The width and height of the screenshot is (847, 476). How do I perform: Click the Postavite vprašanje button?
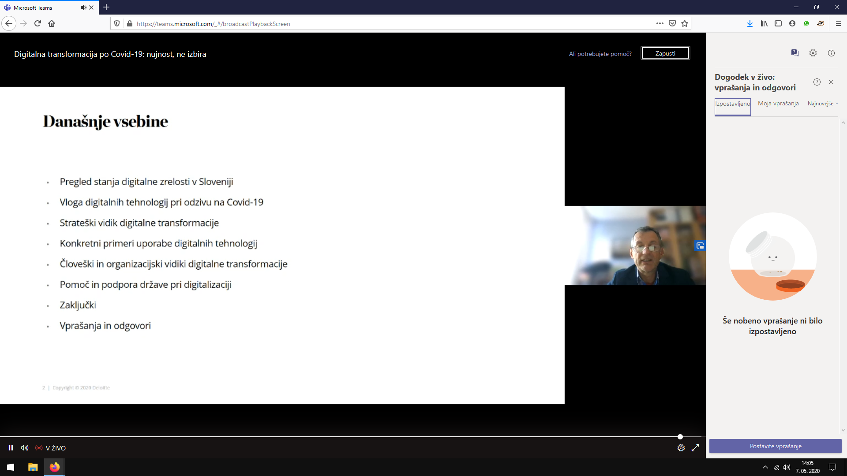pyautogui.click(x=775, y=446)
